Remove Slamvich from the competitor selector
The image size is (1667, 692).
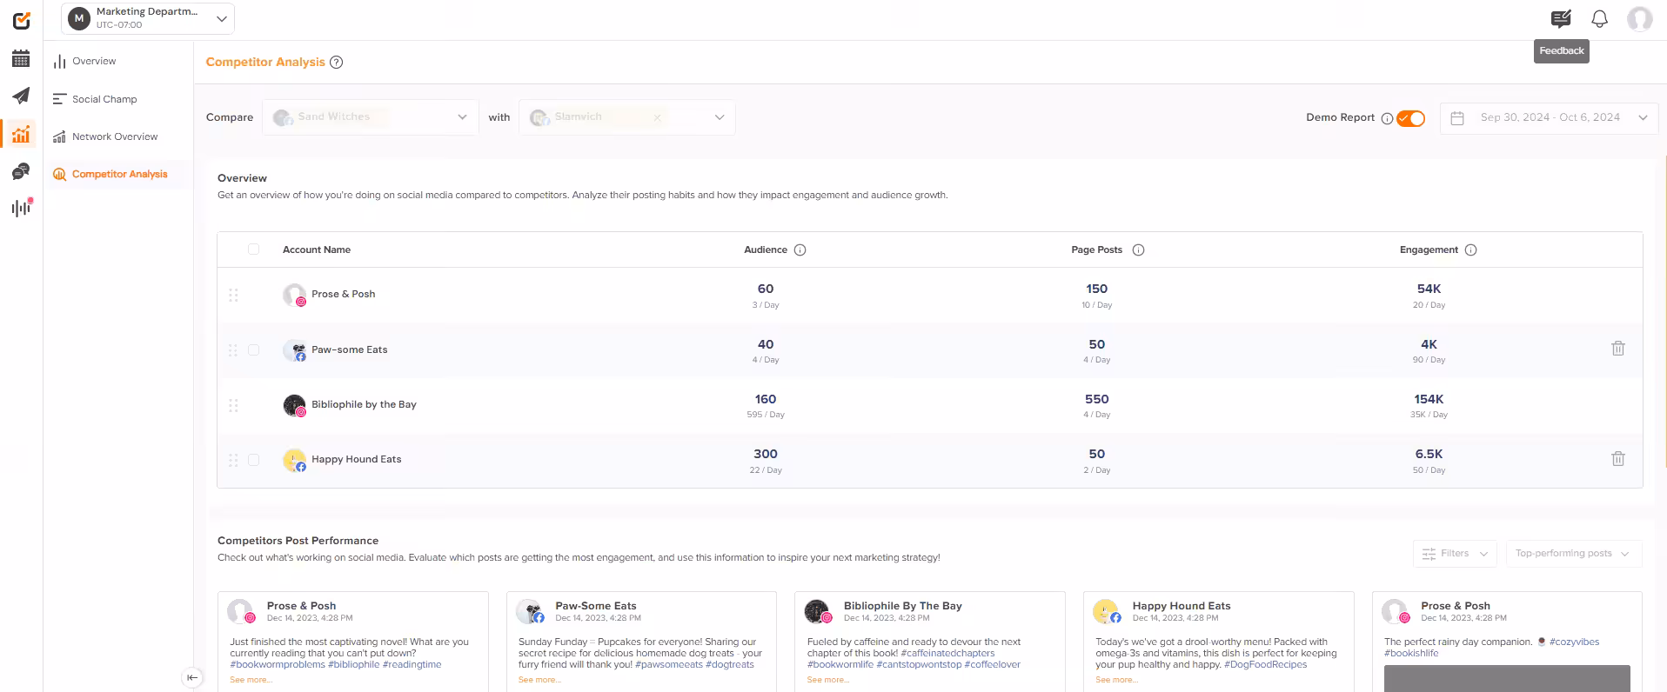point(657,117)
